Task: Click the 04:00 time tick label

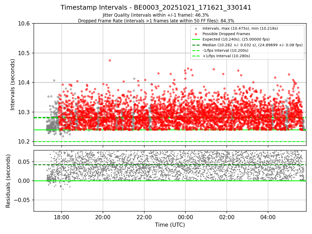Action: (268, 217)
